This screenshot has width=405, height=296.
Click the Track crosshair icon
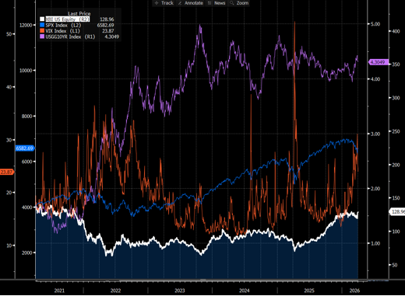pyautogui.click(x=157, y=3)
